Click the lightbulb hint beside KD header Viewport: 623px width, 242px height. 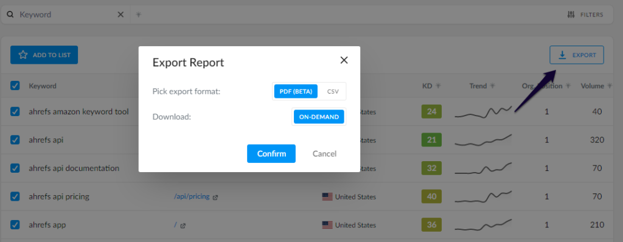(438, 86)
